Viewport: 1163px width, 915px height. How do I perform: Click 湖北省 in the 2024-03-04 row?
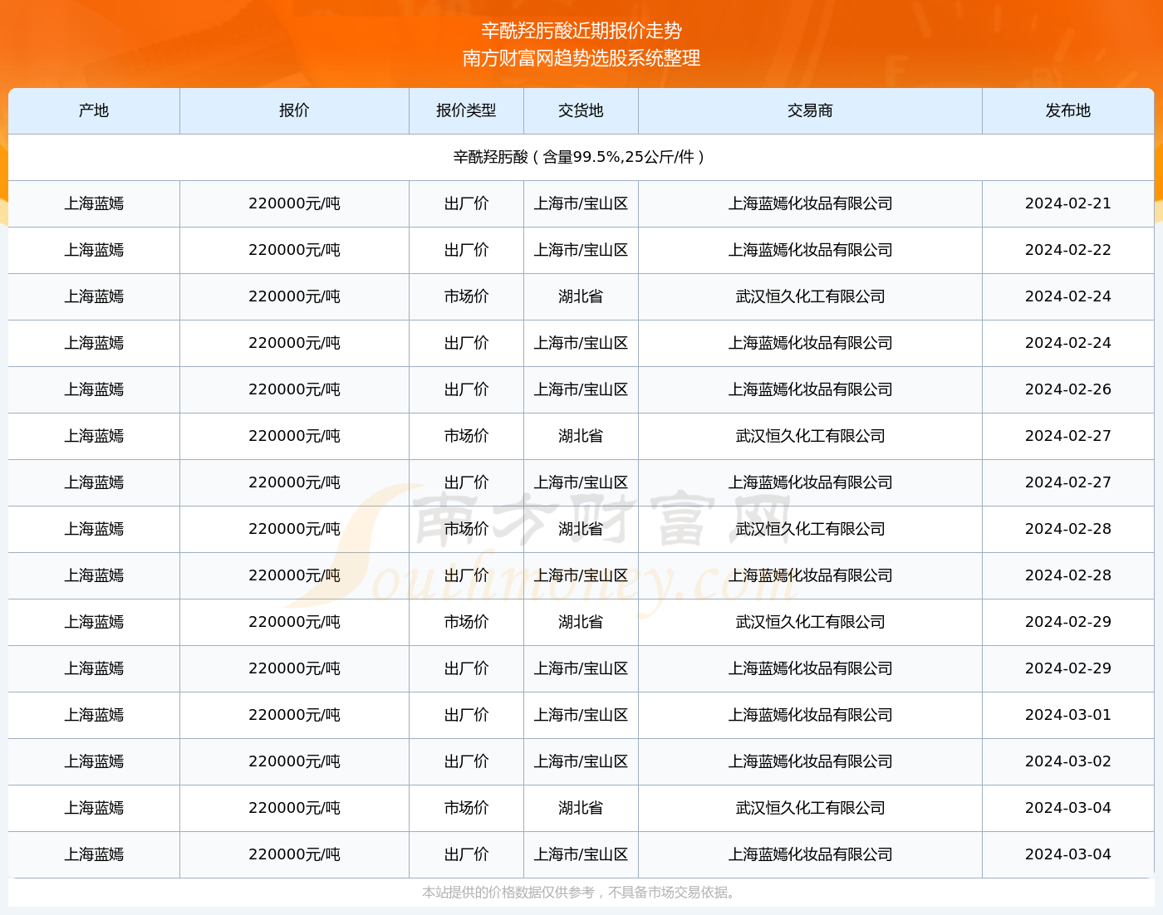[x=581, y=808]
